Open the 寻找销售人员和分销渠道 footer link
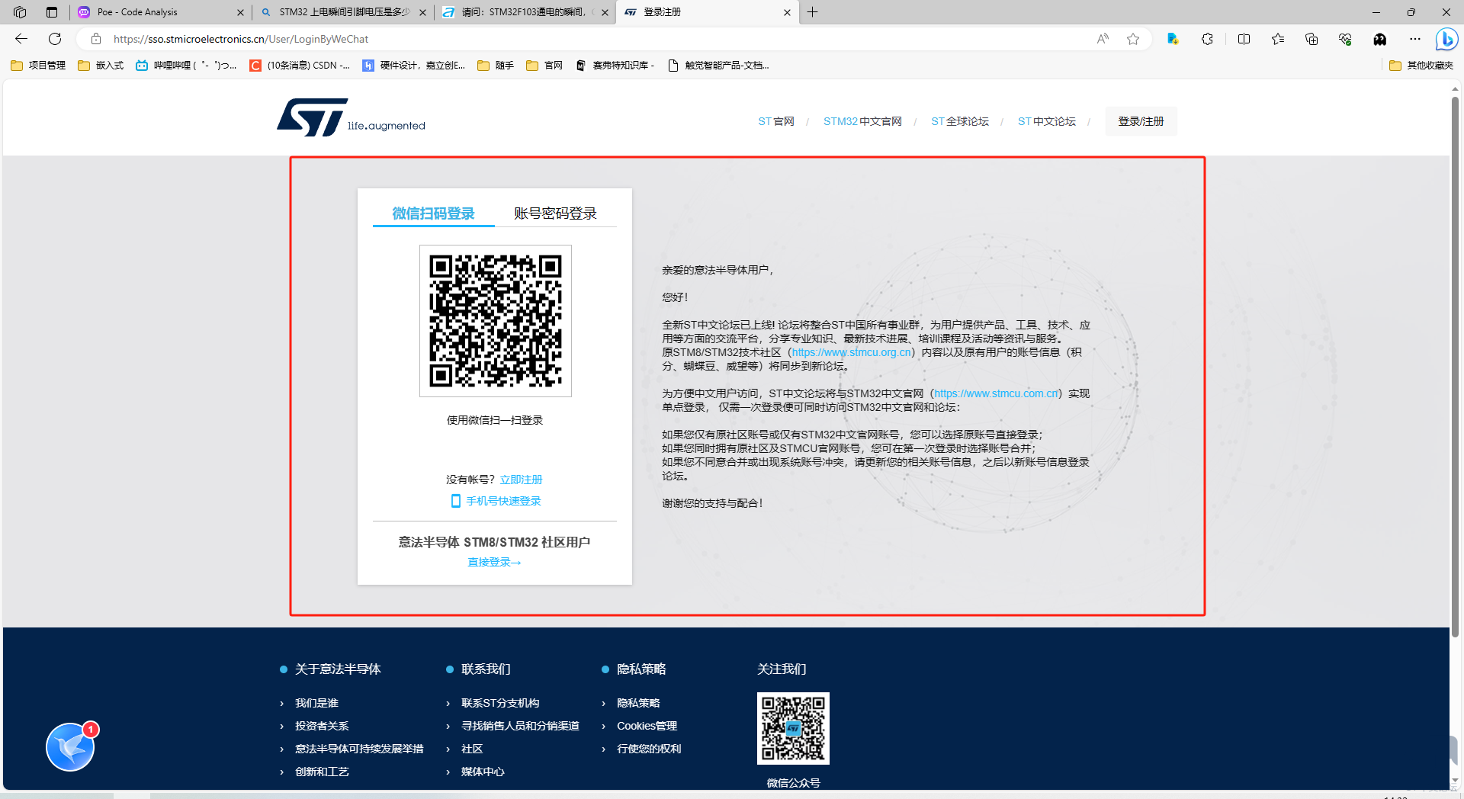The width and height of the screenshot is (1464, 799). [520, 726]
